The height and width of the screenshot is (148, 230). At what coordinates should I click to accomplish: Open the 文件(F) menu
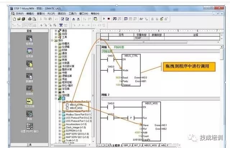click(x=20, y=14)
